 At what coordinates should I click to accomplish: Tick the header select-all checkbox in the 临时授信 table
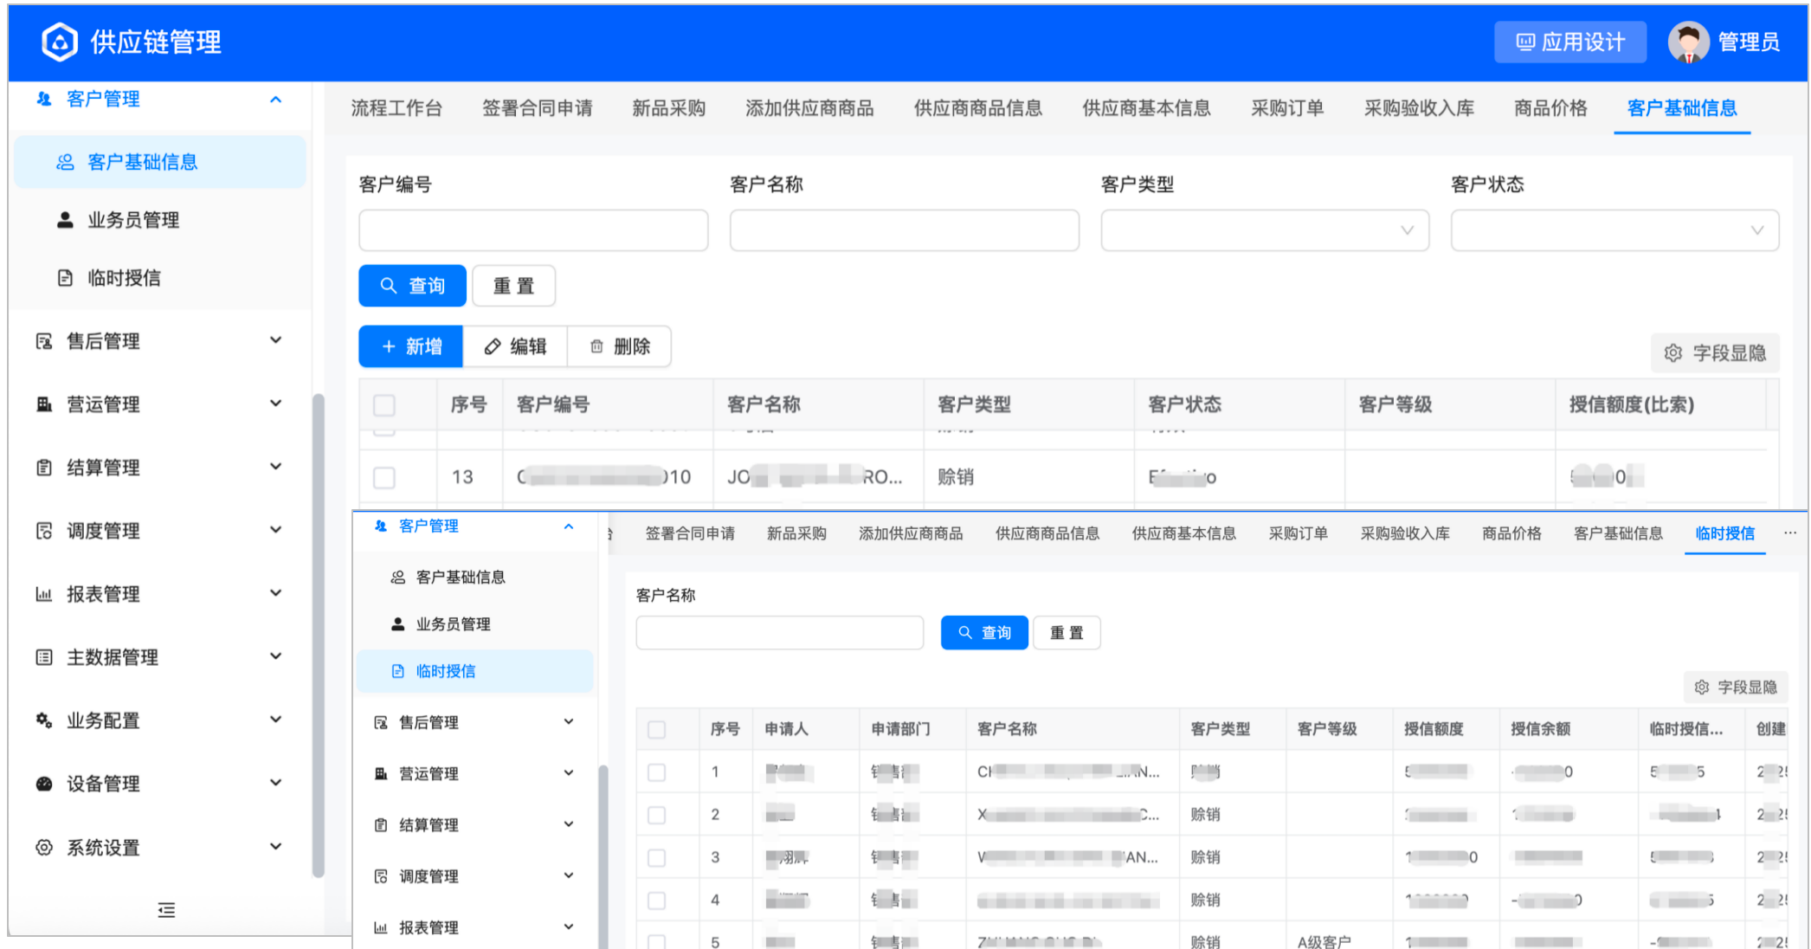coord(657,729)
